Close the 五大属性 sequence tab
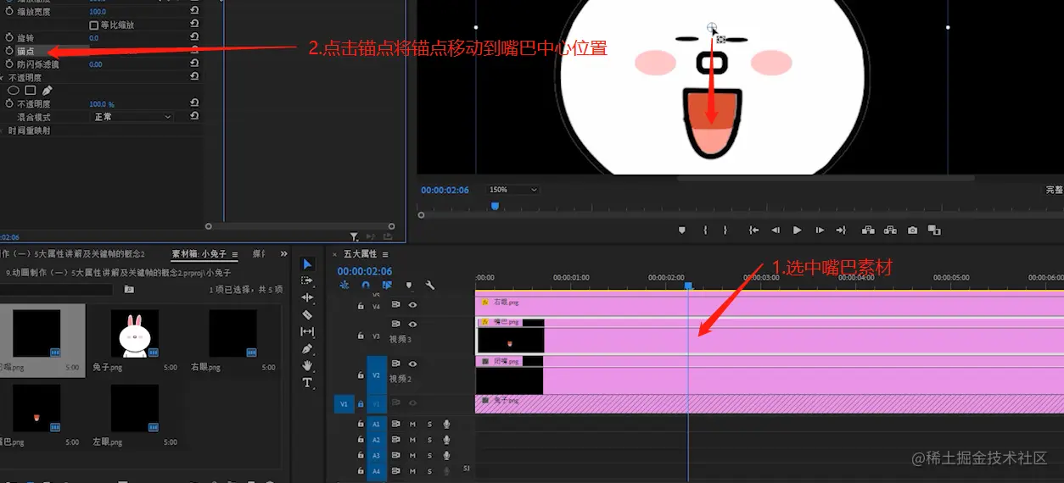 coord(335,254)
